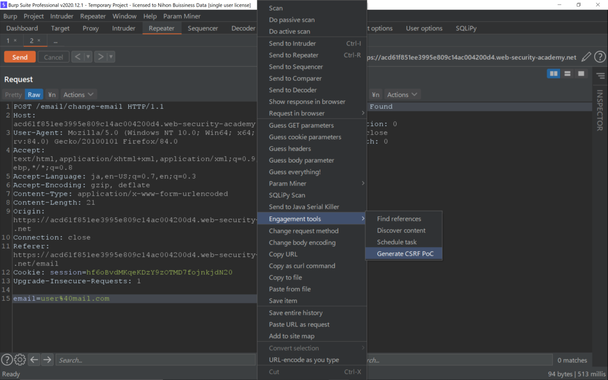
Task: Choose Guess GET parameters
Action: [312, 126]
